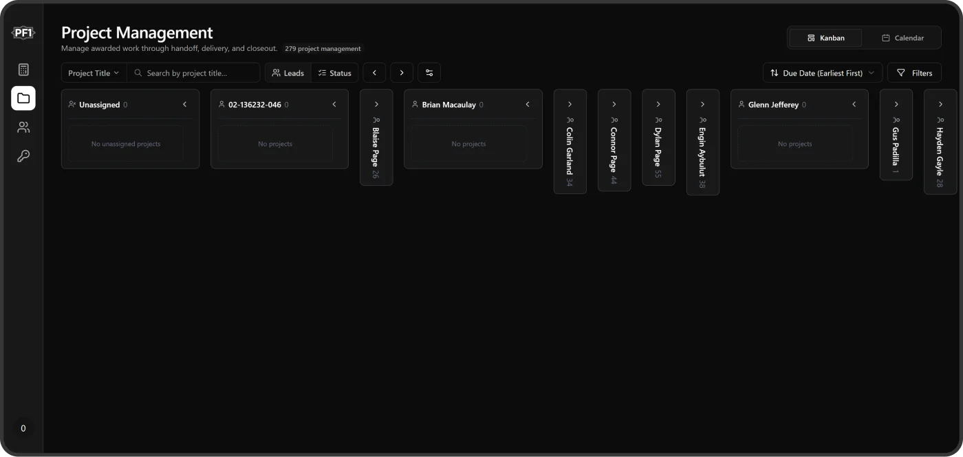Click the Engin Aybulut vertical label
963x457 pixels.
[702, 152]
